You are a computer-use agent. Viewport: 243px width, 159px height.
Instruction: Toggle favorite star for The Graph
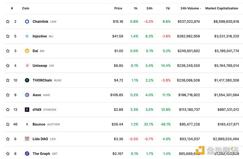point(8,154)
